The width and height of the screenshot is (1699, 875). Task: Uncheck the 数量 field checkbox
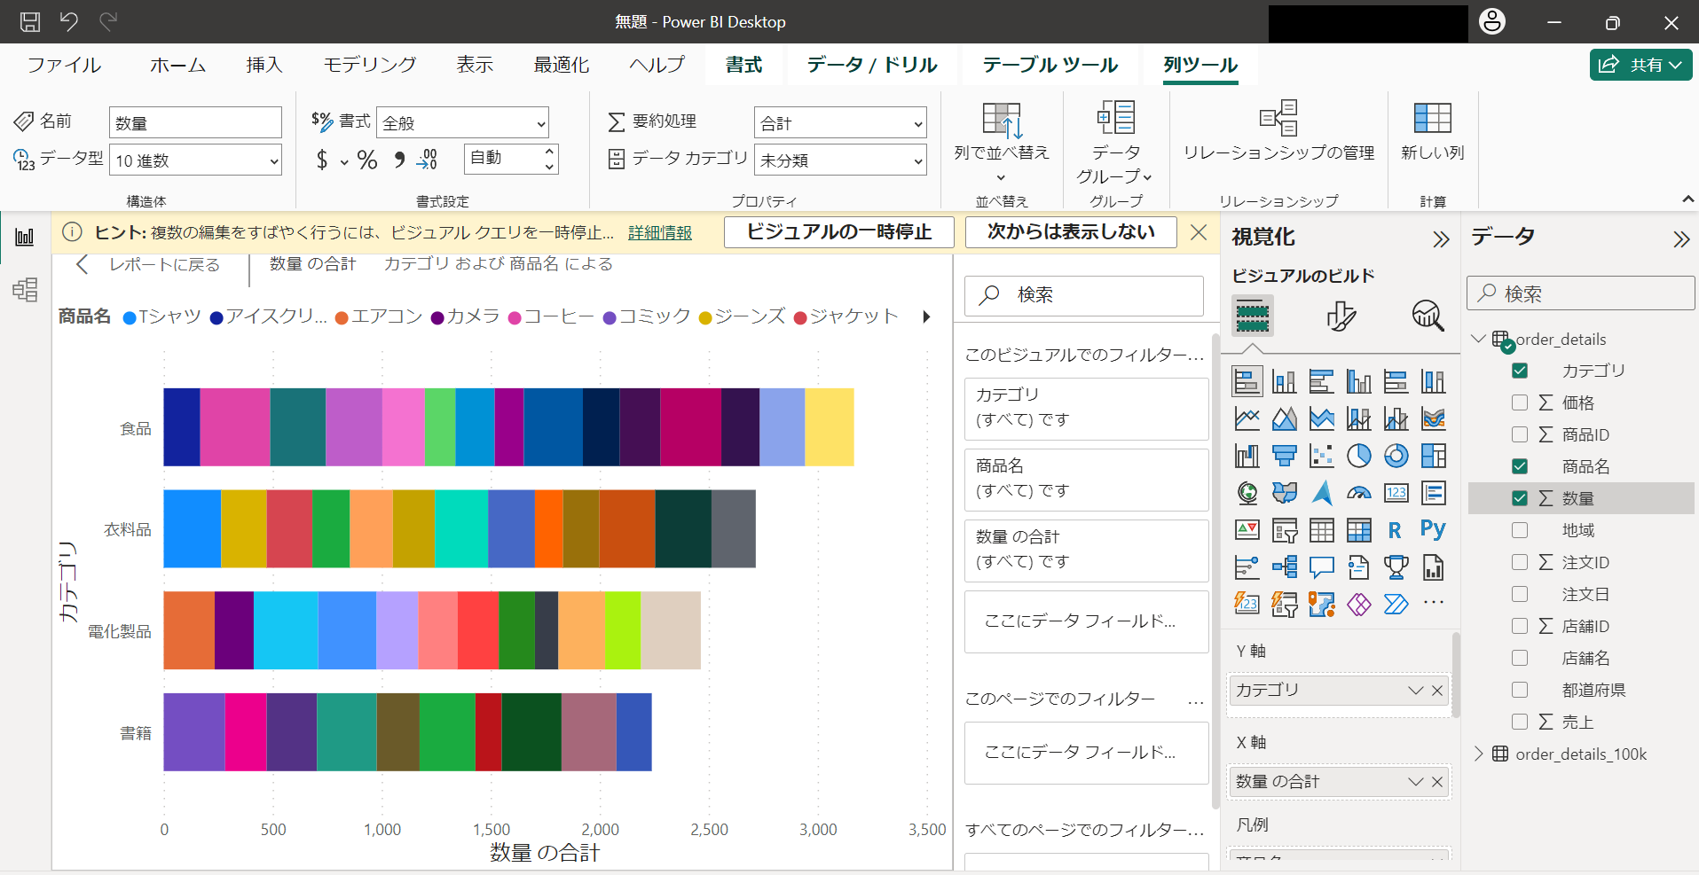[1520, 498]
